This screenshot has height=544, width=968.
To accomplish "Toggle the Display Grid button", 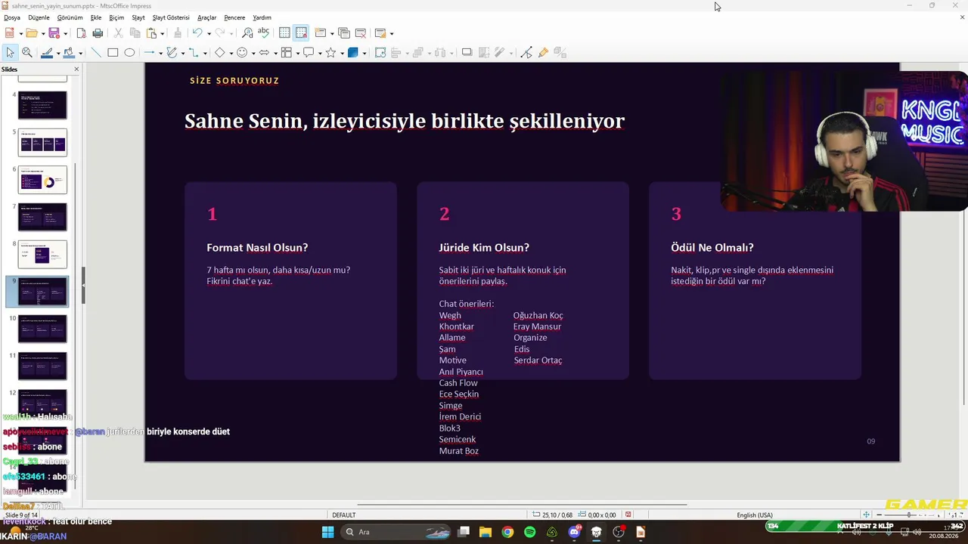I will 284,33.
